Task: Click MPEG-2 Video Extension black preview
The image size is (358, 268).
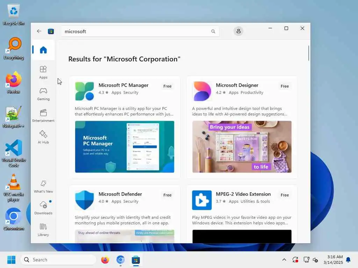Action: click(242, 236)
